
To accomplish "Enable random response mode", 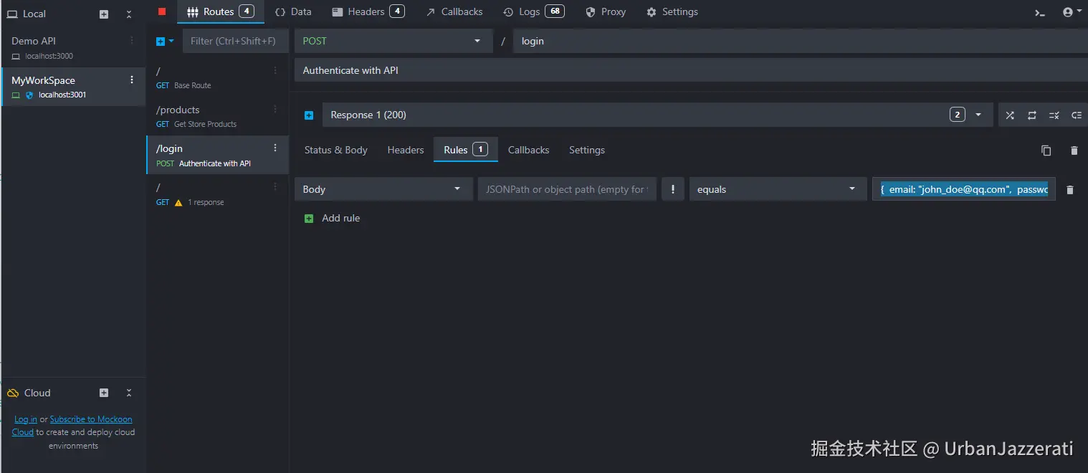I will (x=1010, y=115).
